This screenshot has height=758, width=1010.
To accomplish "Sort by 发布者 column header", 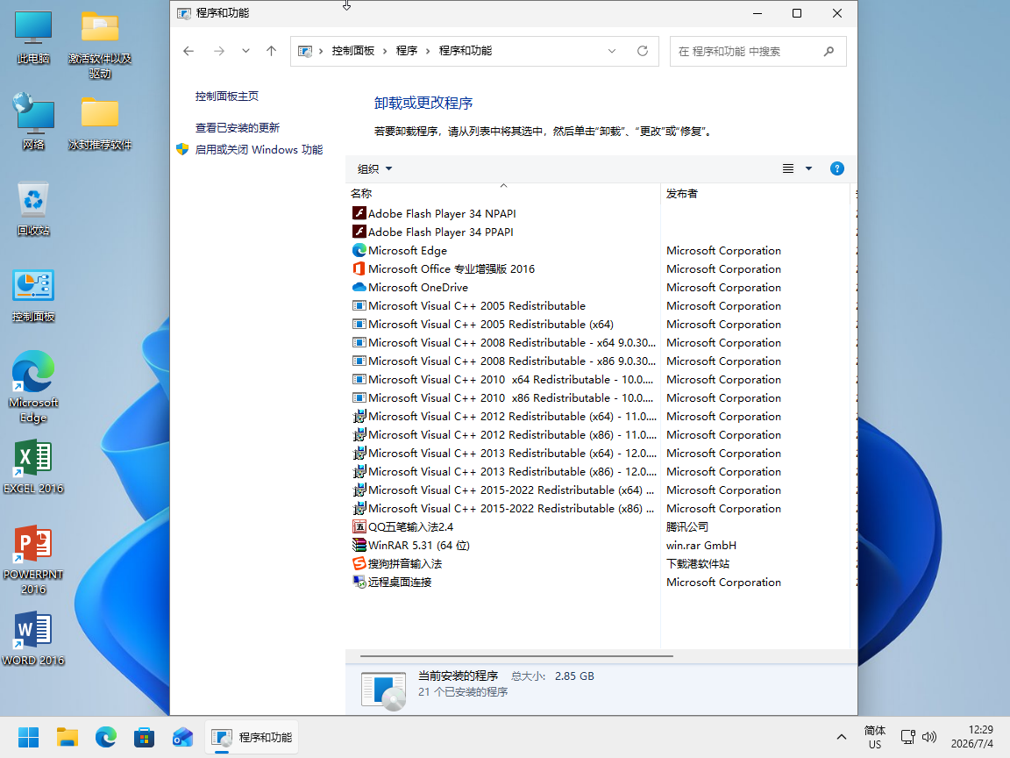I will [755, 193].
